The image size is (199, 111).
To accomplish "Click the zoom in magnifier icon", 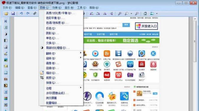I will tap(120, 14).
